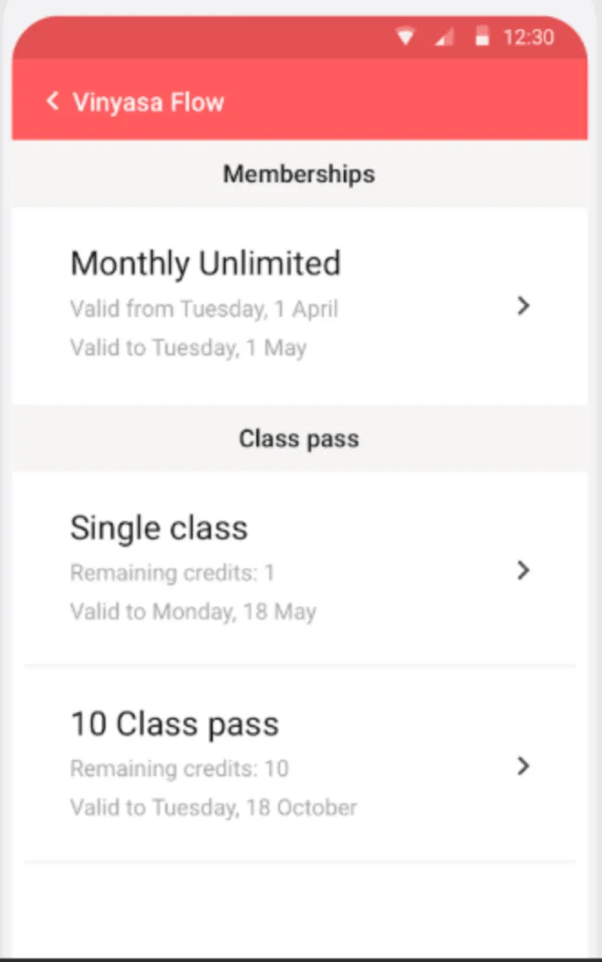Expand Single class chevron arrow
602x962 pixels.
524,570
